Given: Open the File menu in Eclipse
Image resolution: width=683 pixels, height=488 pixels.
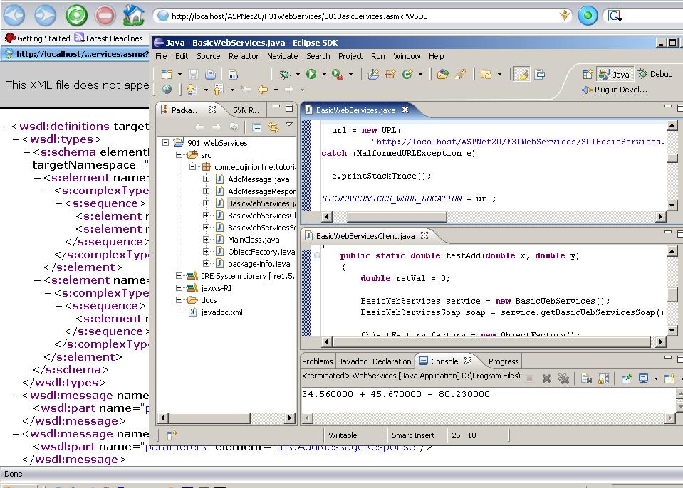Looking at the screenshot, I should [x=161, y=56].
